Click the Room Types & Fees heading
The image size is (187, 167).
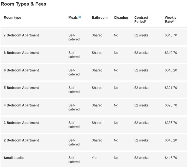click(x=23, y=4)
